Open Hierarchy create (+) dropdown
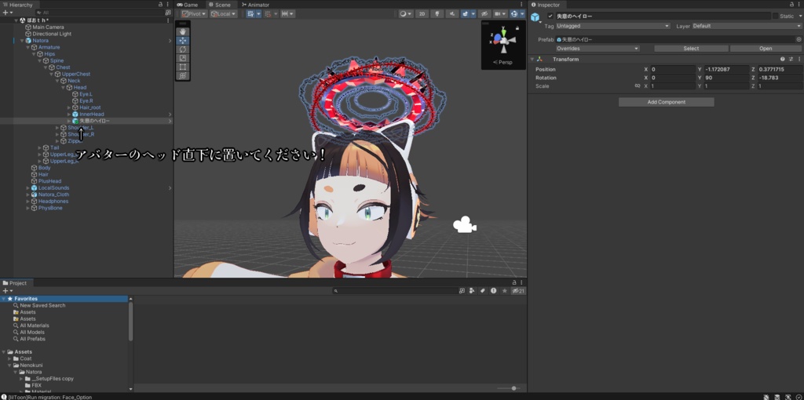This screenshot has height=400, width=804. [8, 13]
